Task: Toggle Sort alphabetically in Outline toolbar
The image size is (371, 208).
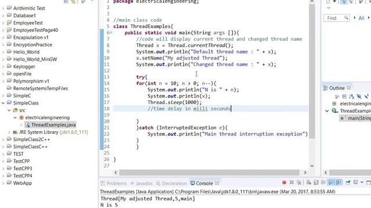Action: 352,96
